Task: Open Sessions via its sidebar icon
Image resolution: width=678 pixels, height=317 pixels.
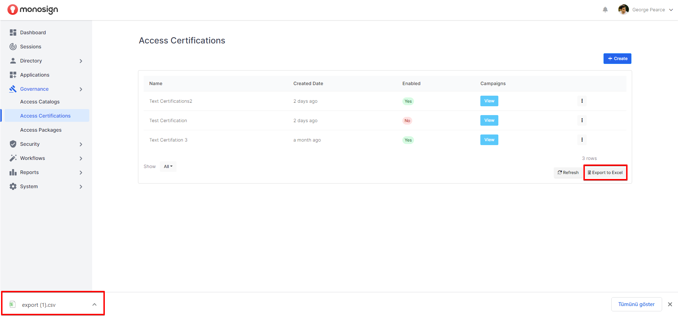Action: (x=13, y=47)
